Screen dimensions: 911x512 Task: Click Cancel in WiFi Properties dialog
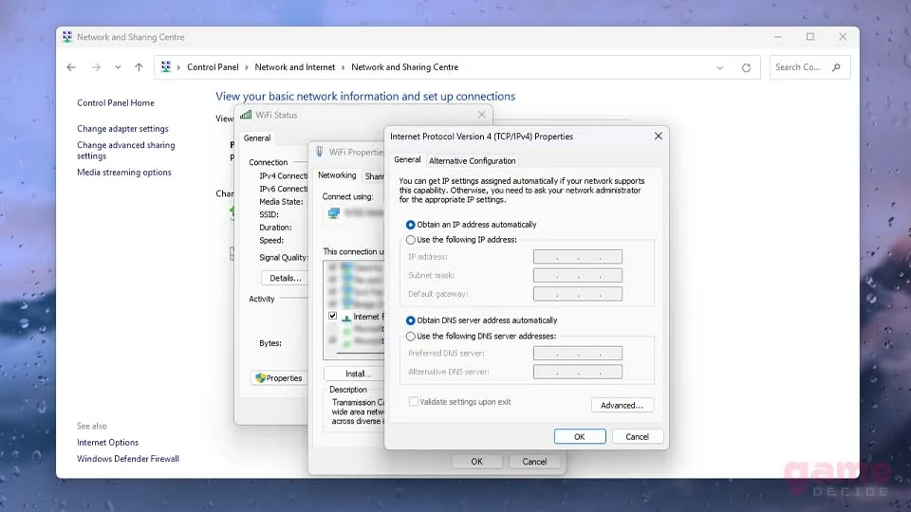534,462
